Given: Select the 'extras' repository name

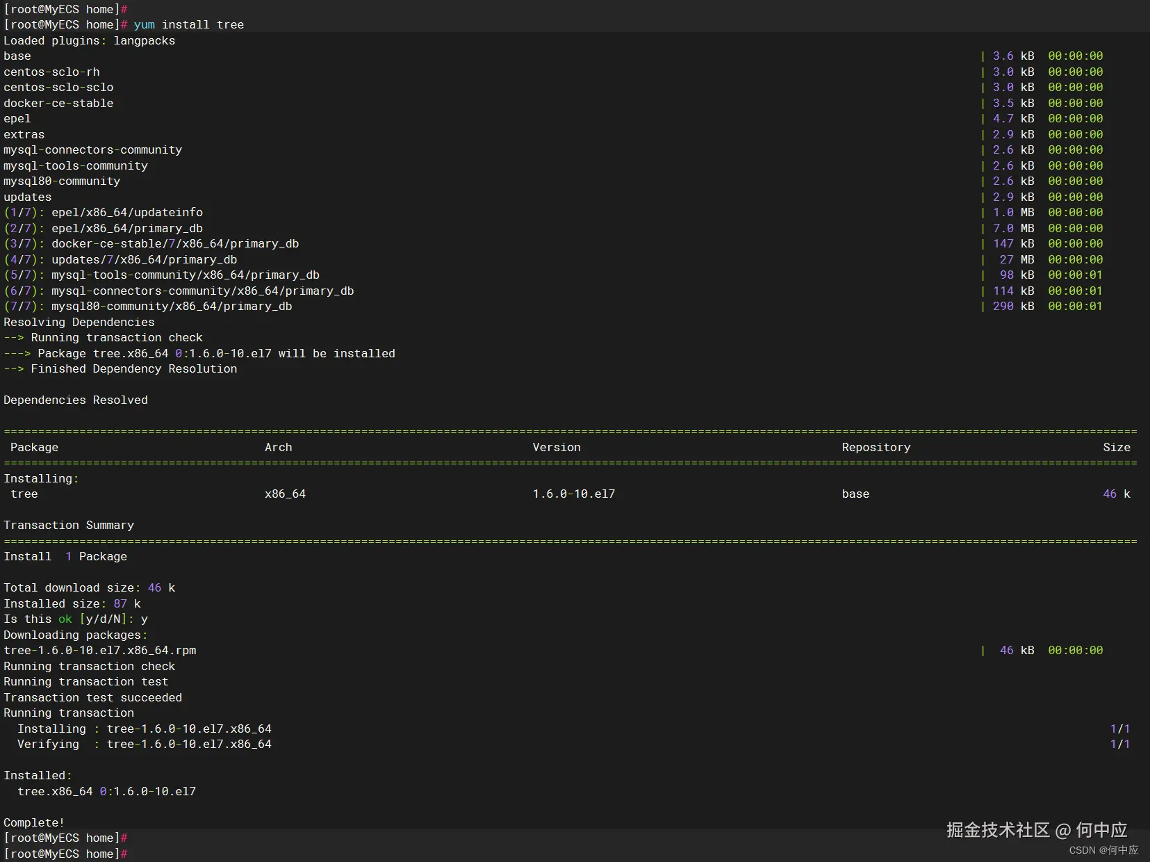Looking at the screenshot, I should tap(24, 135).
